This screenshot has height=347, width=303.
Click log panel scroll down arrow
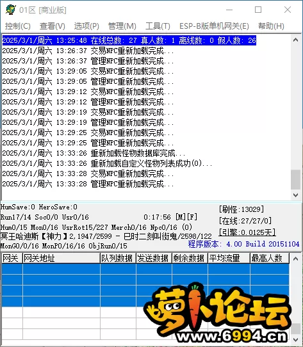coord(295,195)
